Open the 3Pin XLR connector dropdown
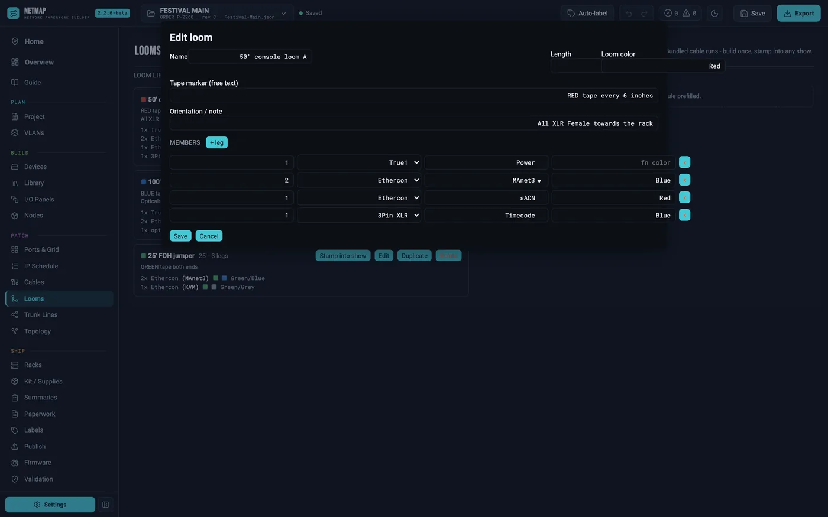The width and height of the screenshot is (828, 517). [x=359, y=215]
